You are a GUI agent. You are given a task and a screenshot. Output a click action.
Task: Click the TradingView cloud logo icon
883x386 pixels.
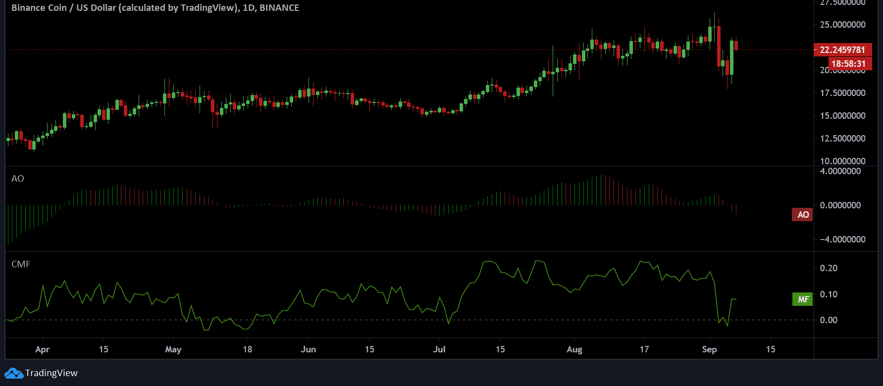tap(14, 373)
